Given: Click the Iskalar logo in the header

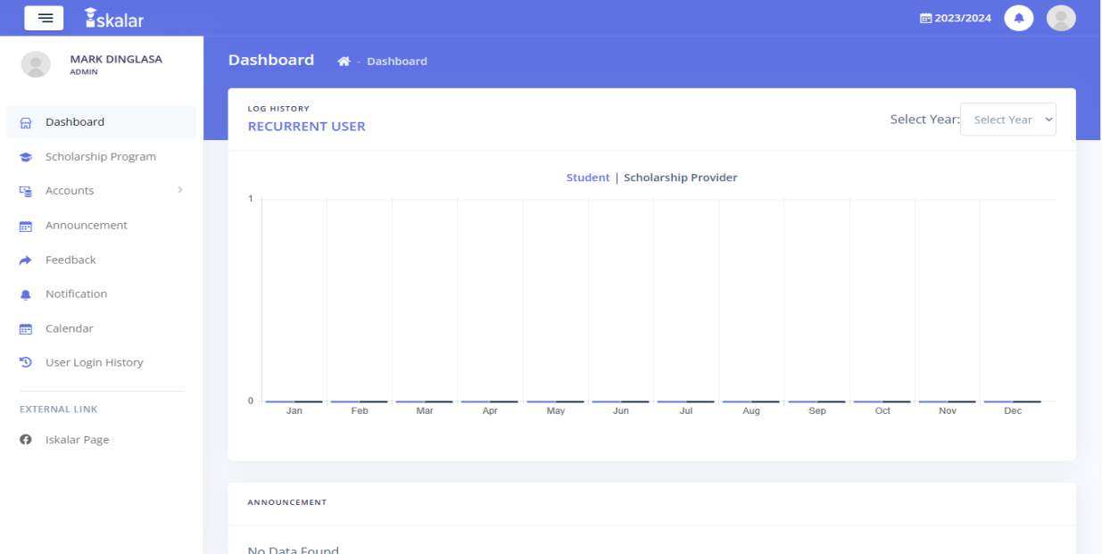Looking at the screenshot, I should 113,17.
